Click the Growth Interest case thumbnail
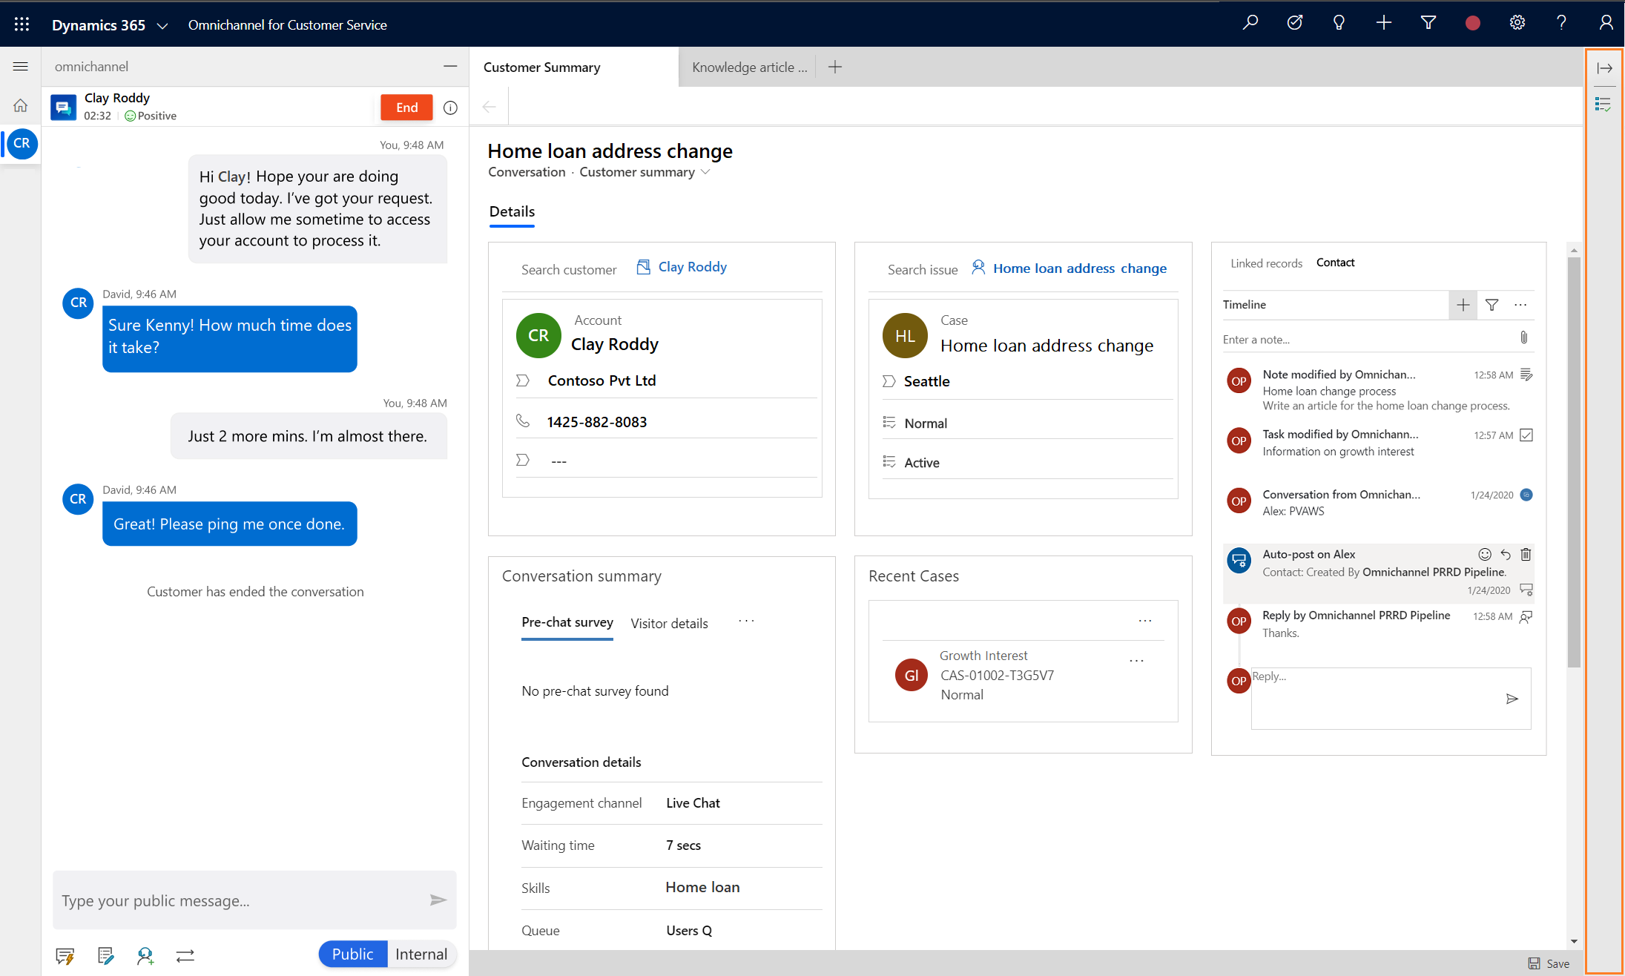This screenshot has height=976, width=1625. click(909, 673)
